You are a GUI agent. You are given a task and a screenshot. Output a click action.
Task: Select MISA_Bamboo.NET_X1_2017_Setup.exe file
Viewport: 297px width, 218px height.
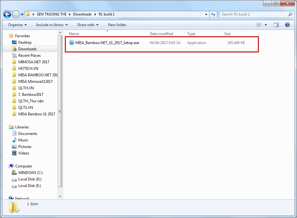[107, 43]
